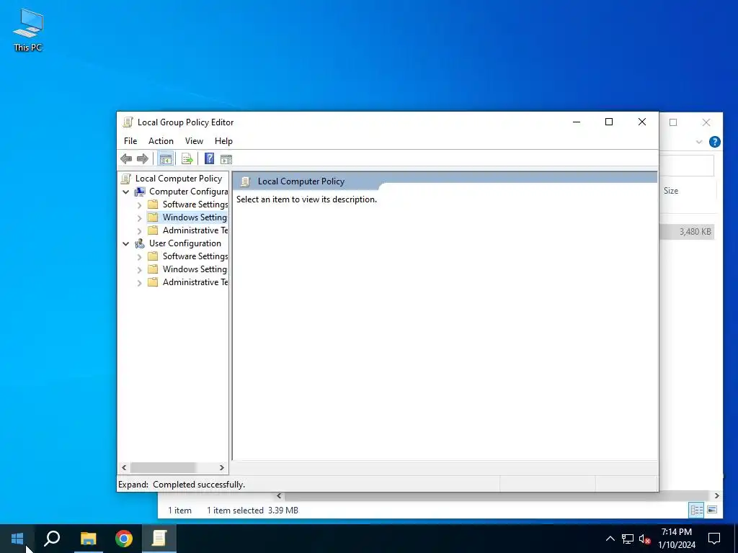Open File Explorer from the taskbar
The image size is (738, 553).
[x=88, y=539]
